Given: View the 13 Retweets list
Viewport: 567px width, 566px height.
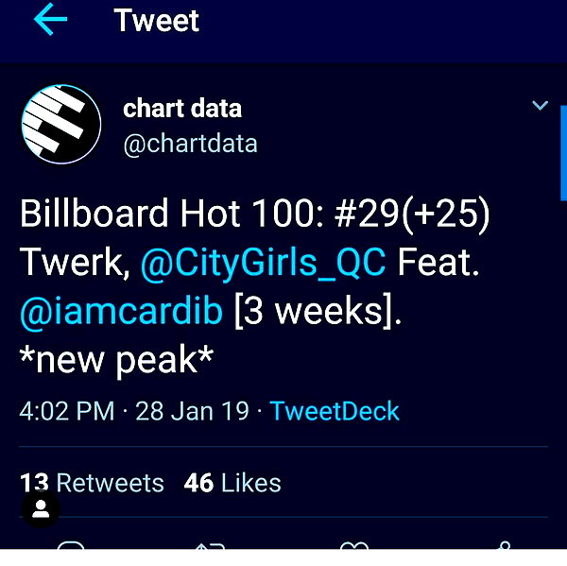Looking at the screenshot, I should tap(92, 483).
